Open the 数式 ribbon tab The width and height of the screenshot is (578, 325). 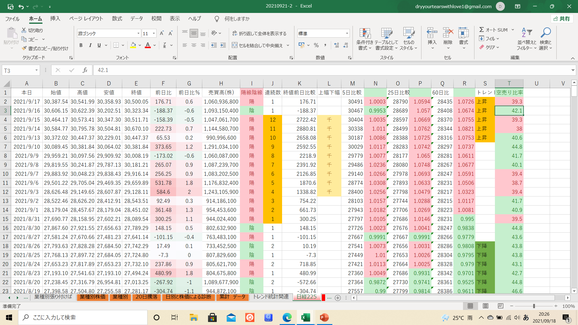(x=117, y=19)
